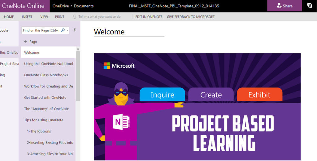Click GIVE FEEDBACK TO MICROSOFT

coord(191,17)
